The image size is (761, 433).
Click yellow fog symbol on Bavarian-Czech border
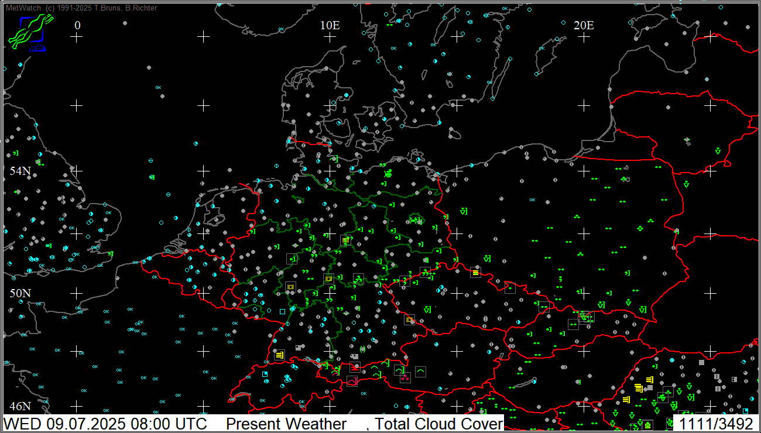click(409, 319)
